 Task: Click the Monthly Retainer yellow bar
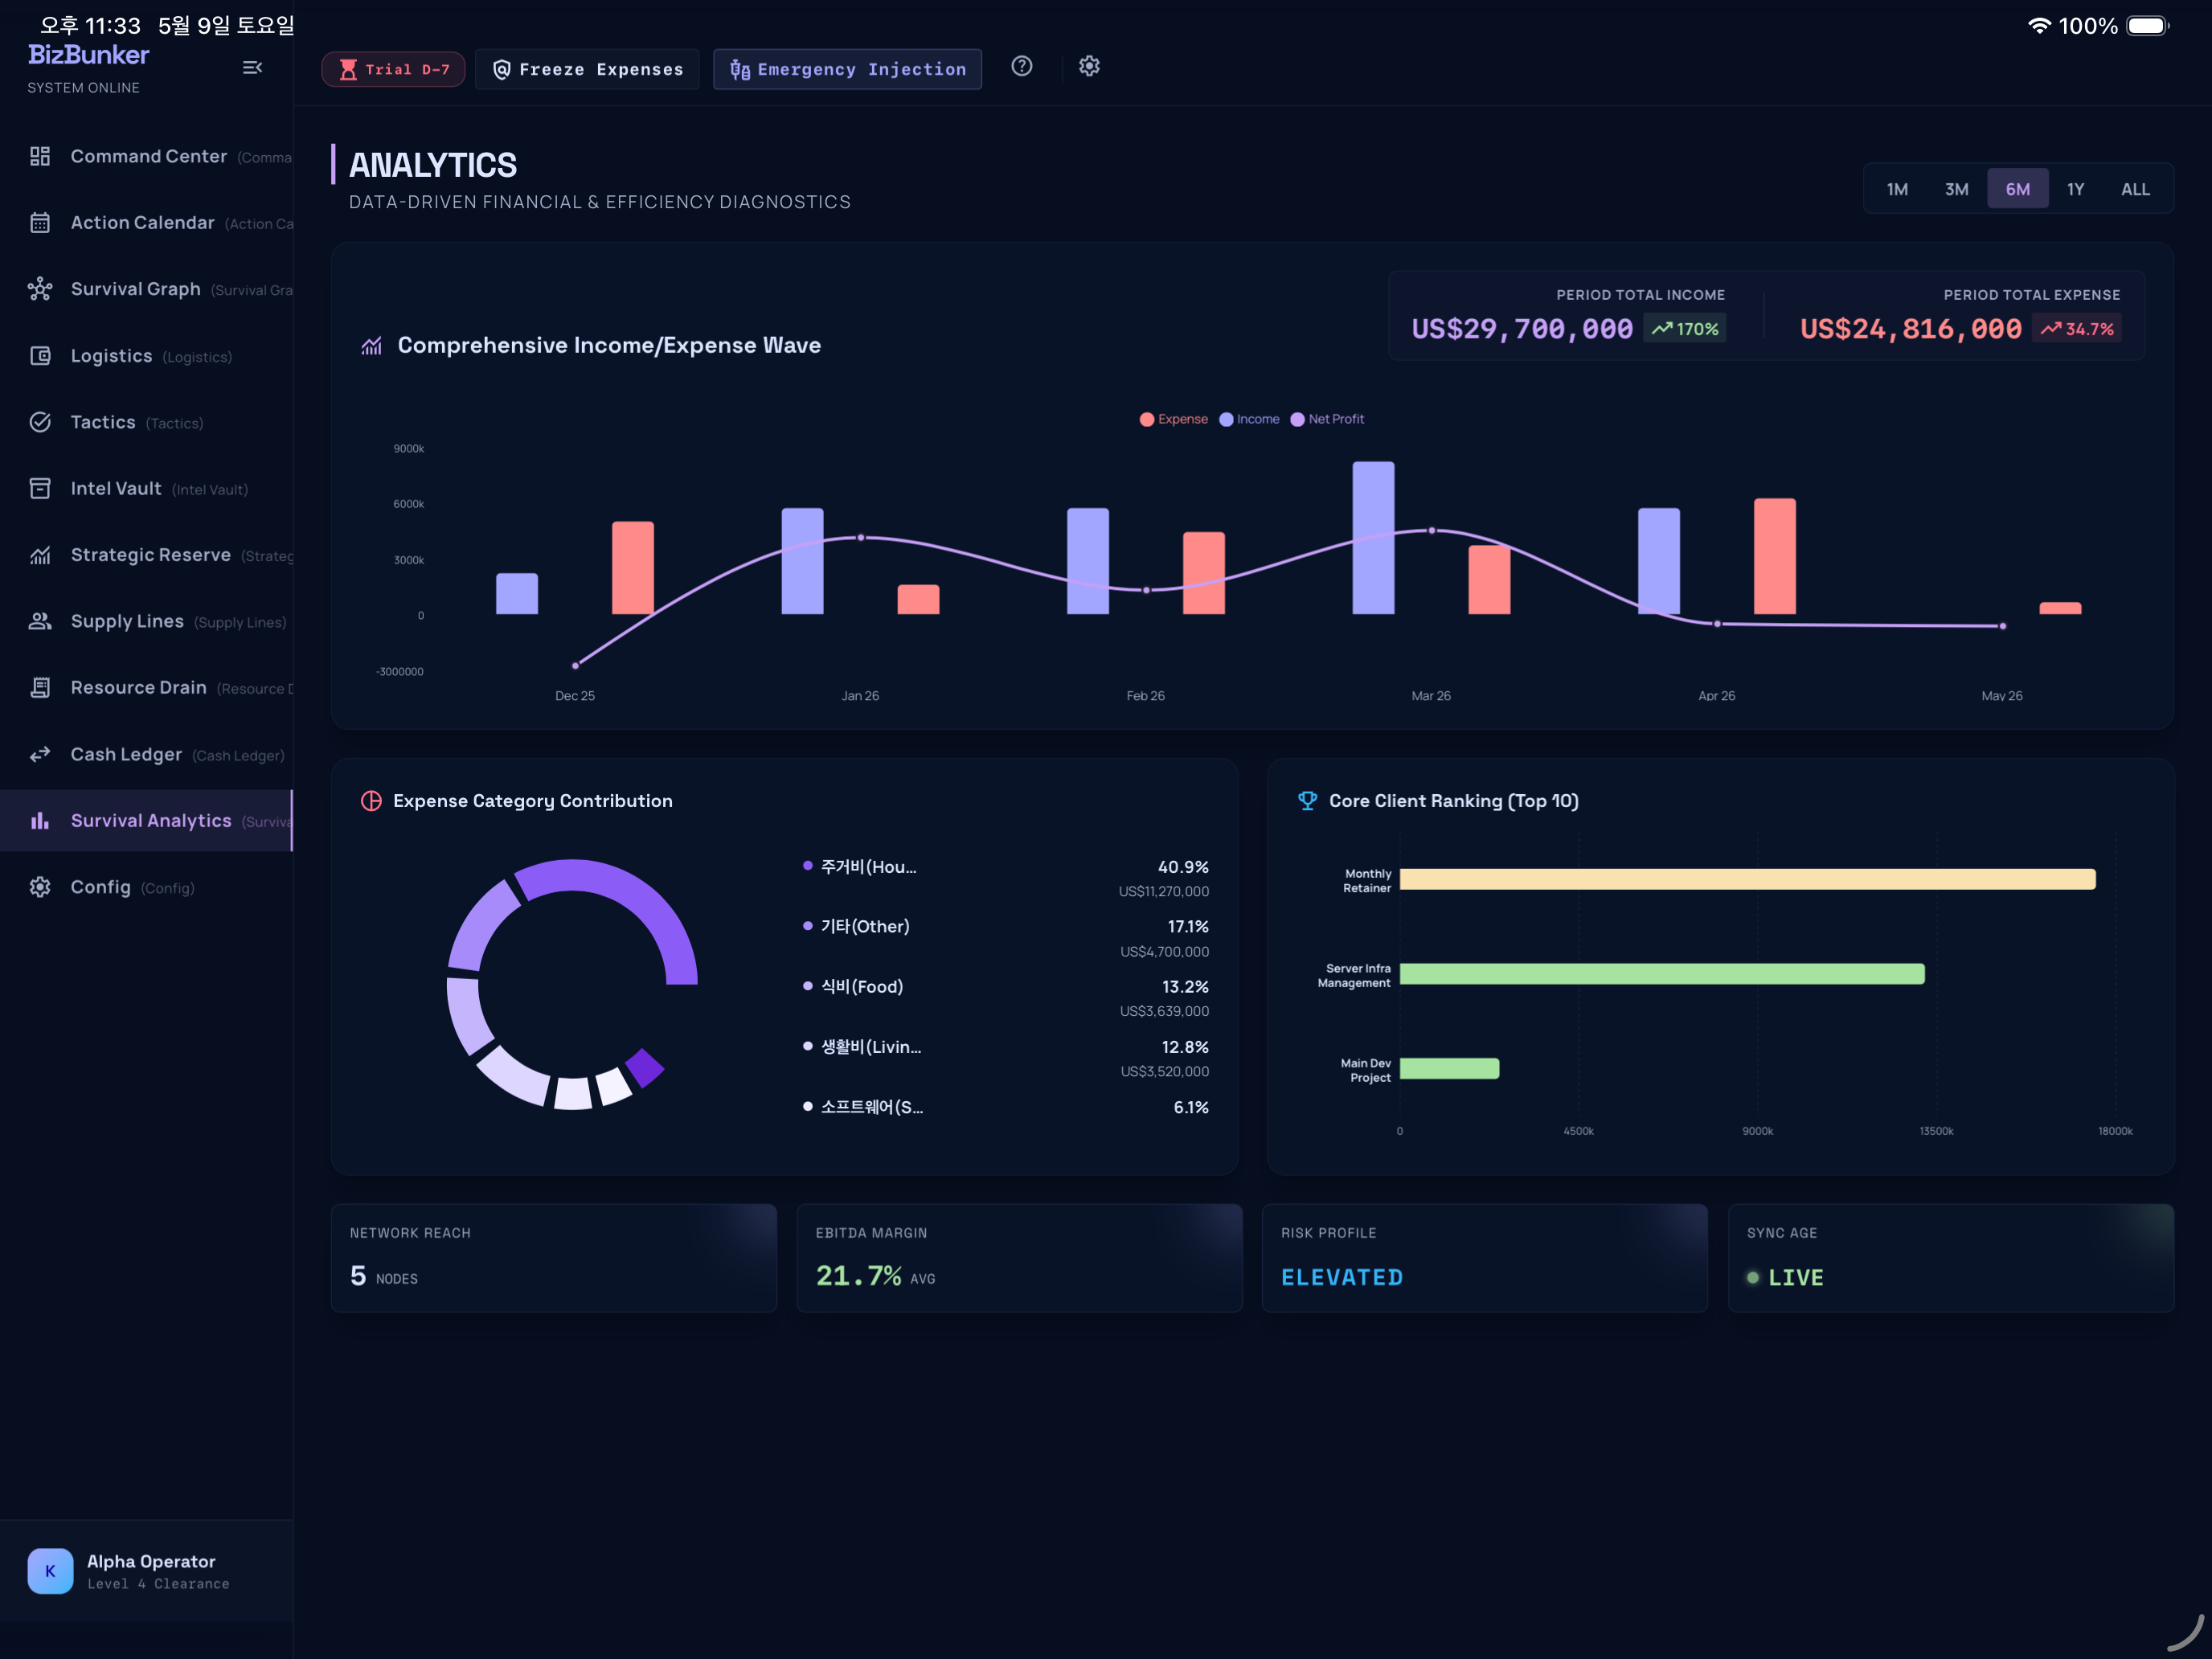1747,879
